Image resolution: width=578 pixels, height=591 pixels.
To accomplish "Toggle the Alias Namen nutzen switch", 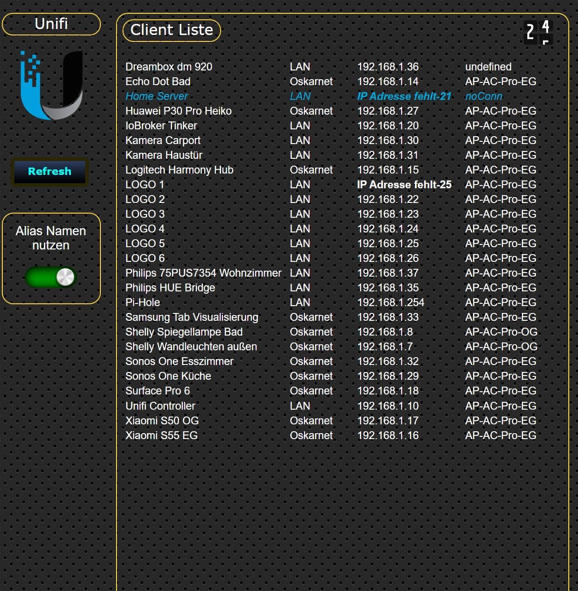I will coord(51,277).
